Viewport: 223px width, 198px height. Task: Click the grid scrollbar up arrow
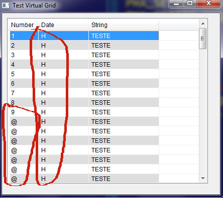203,24
